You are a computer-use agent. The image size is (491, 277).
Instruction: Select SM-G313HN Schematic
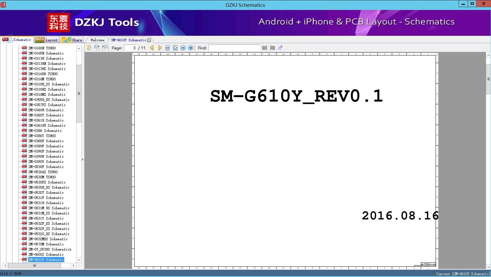(47, 64)
